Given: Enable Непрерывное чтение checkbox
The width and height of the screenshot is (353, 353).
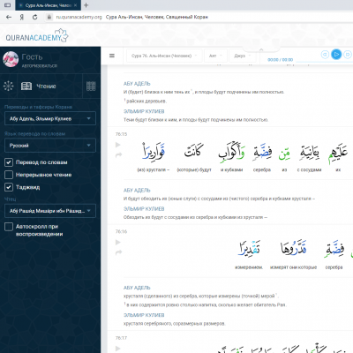Looking at the screenshot, I should (x=9, y=175).
